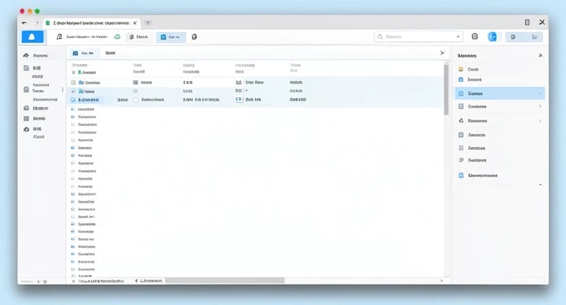
Task: Select the chart segment of the view switcher
Action: point(534,37)
